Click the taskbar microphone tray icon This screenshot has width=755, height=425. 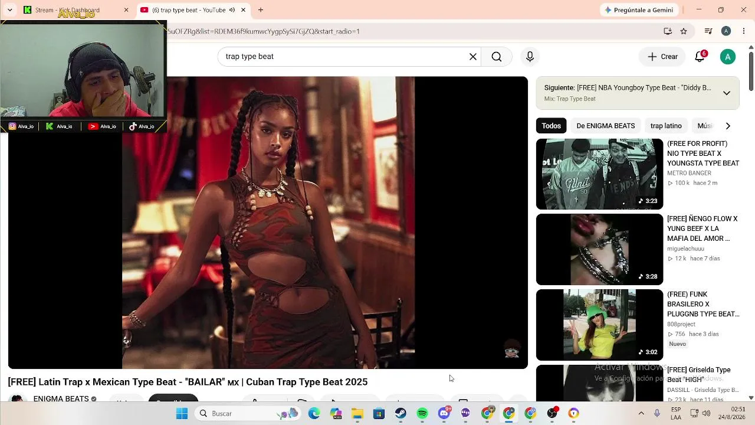(657, 413)
